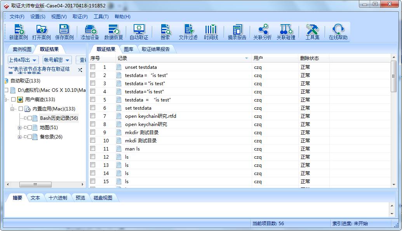402x231 pixels.
Task: Open the 帐号解密 dropdown
Action: pyautogui.click(x=57, y=60)
